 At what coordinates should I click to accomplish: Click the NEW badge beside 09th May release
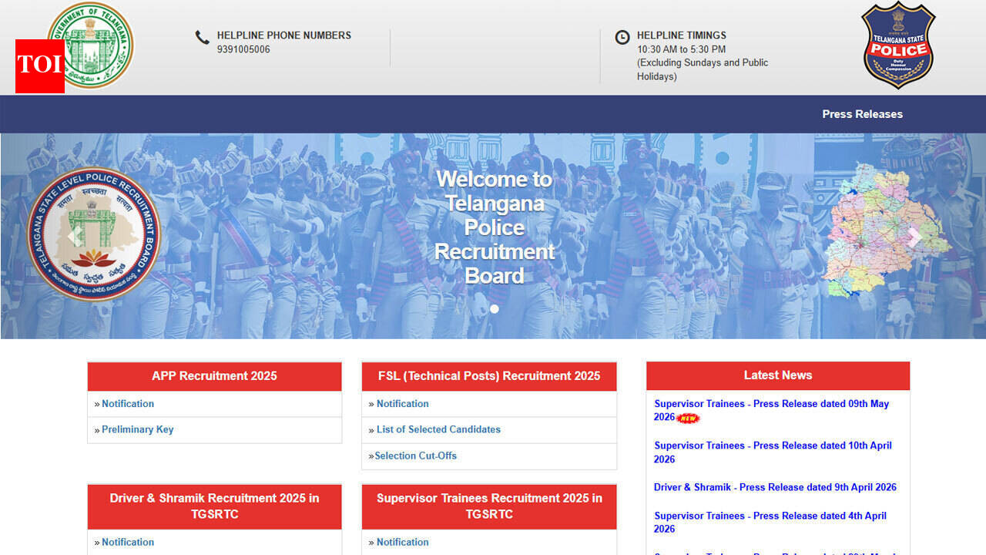(688, 418)
